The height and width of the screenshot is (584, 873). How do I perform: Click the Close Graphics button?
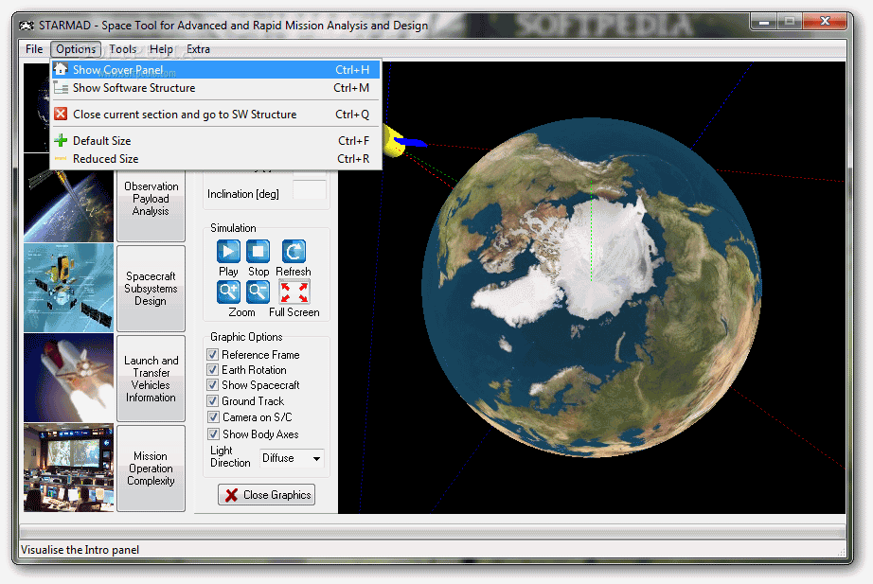pos(267,495)
